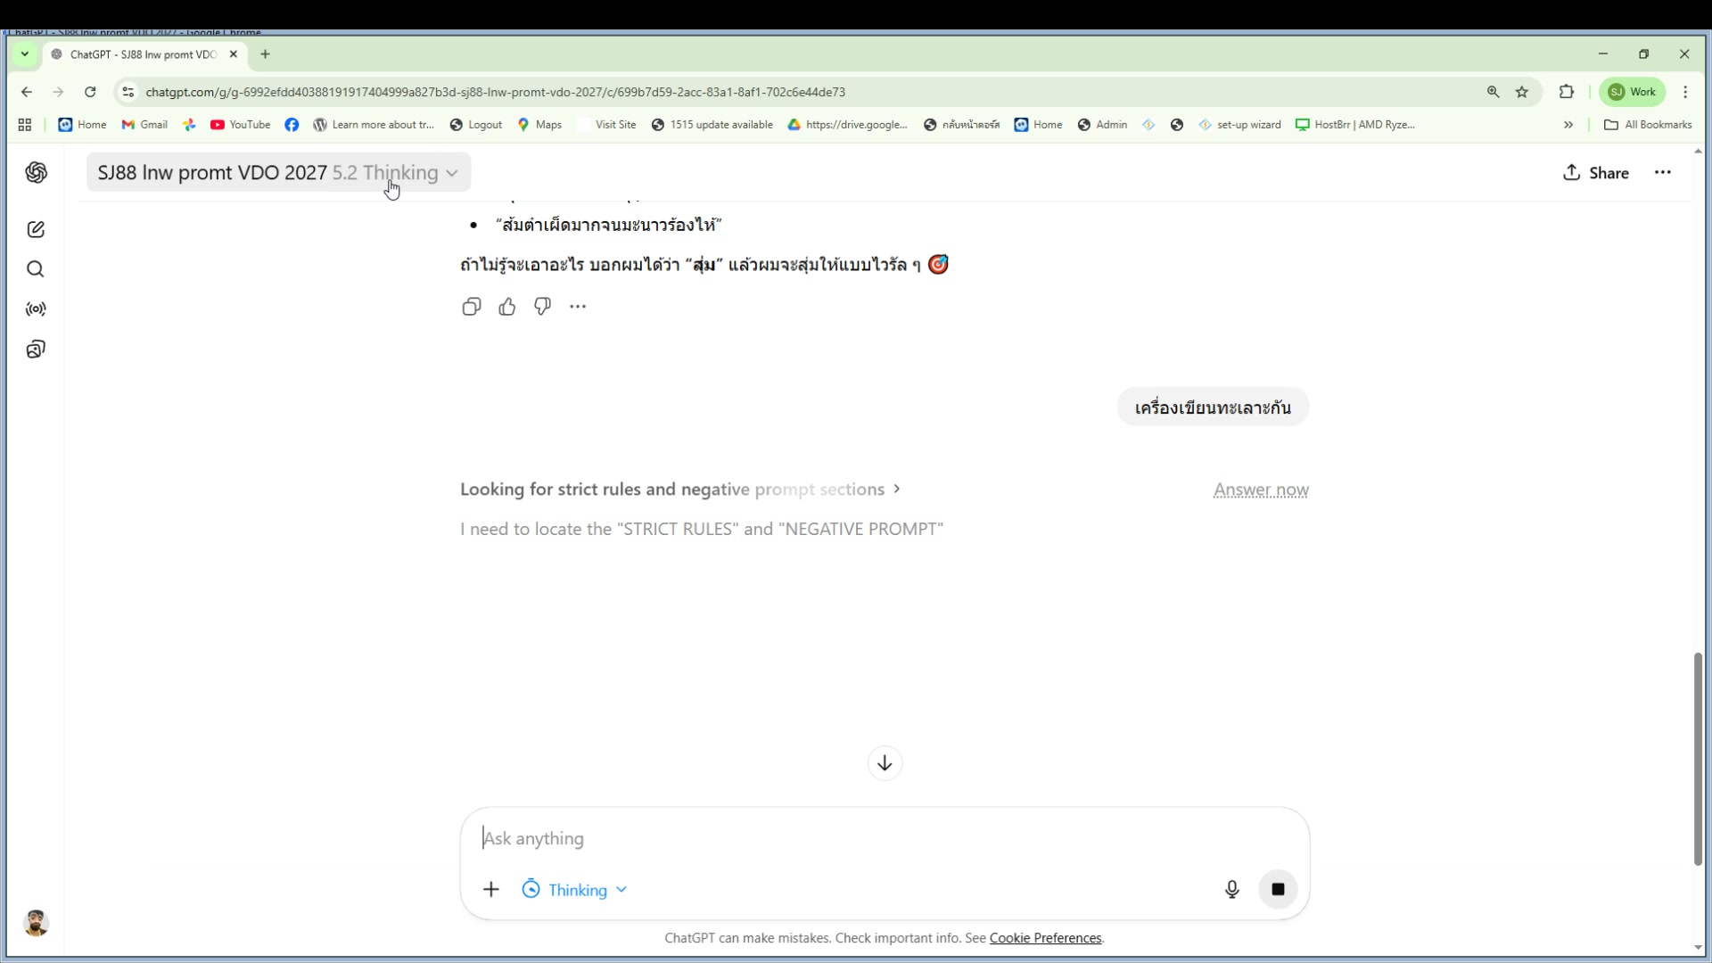Image resolution: width=1712 pixels, height=963 pixels.
Task: Click the Share button
Action: pyautogui.click(x=1596, y=173)
